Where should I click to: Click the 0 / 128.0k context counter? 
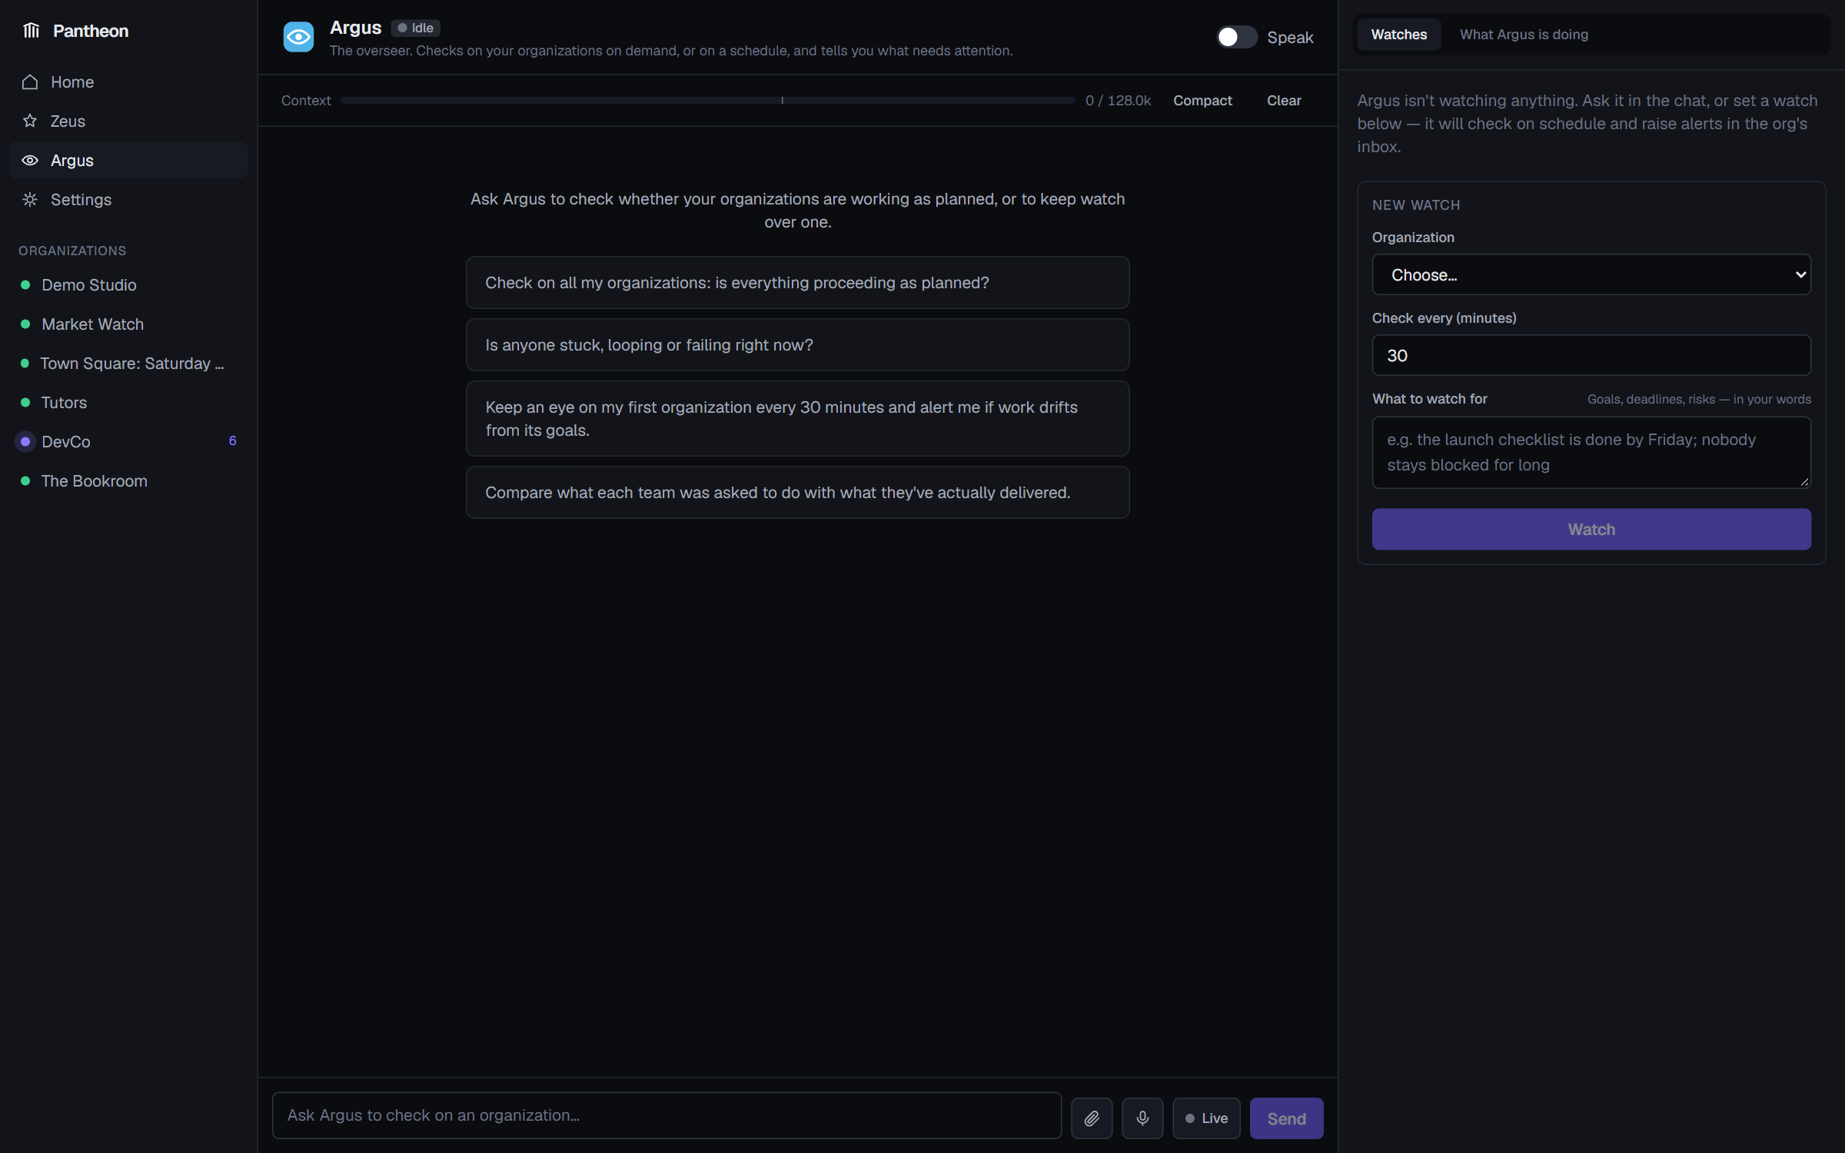[x=1118, y=101]
